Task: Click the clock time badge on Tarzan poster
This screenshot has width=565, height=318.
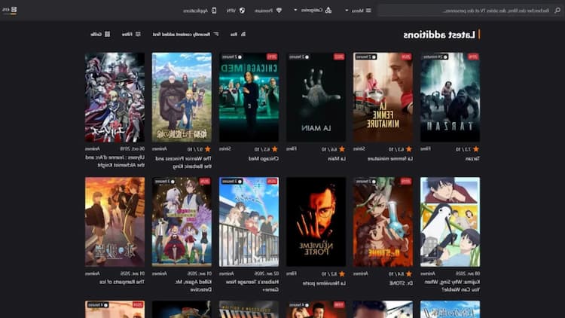Action: [x=435, y=57]
